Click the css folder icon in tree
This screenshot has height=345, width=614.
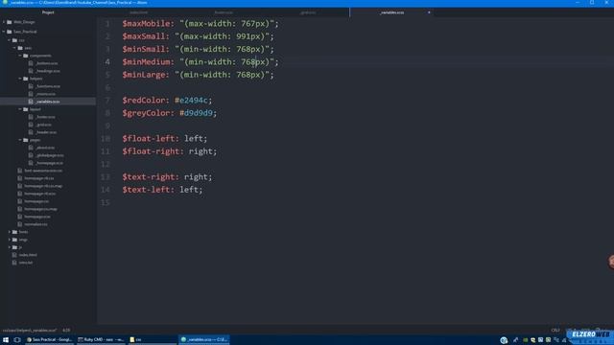pos(15,40)
